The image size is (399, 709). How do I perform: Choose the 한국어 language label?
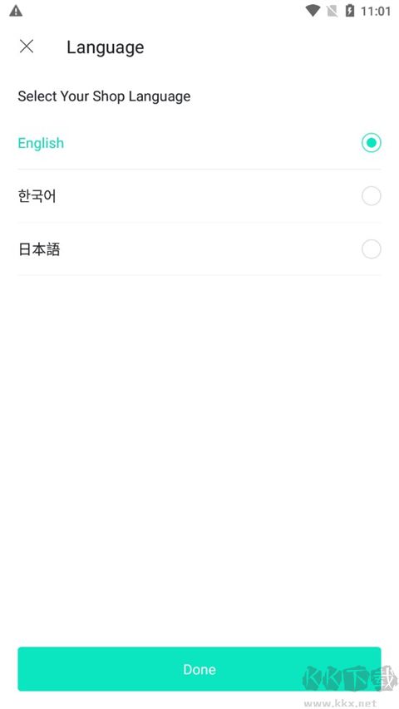37,196
